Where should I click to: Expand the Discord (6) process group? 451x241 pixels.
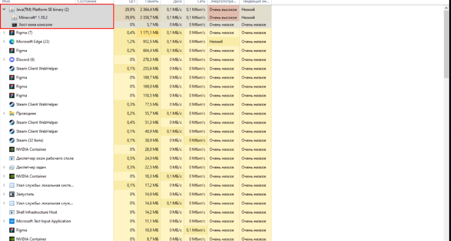[x=4, y=59]
